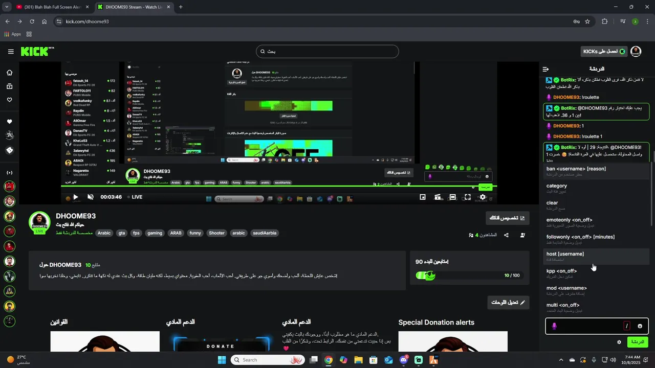Screen dimensions: 655x368
Task: Open the tab search dropdown arrow
Action: [x=6, y=7]
